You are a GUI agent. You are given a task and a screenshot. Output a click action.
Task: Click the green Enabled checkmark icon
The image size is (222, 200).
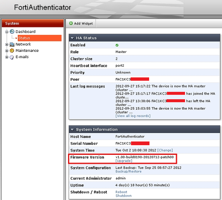click(117, 45)
